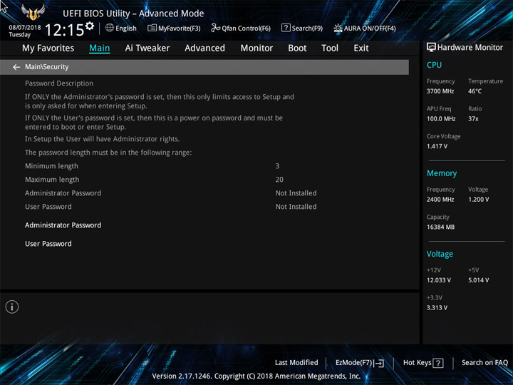Click the 16384 MB capacity value
The height and width of the screenshot is (385, 513).
(x=440, y=227)
